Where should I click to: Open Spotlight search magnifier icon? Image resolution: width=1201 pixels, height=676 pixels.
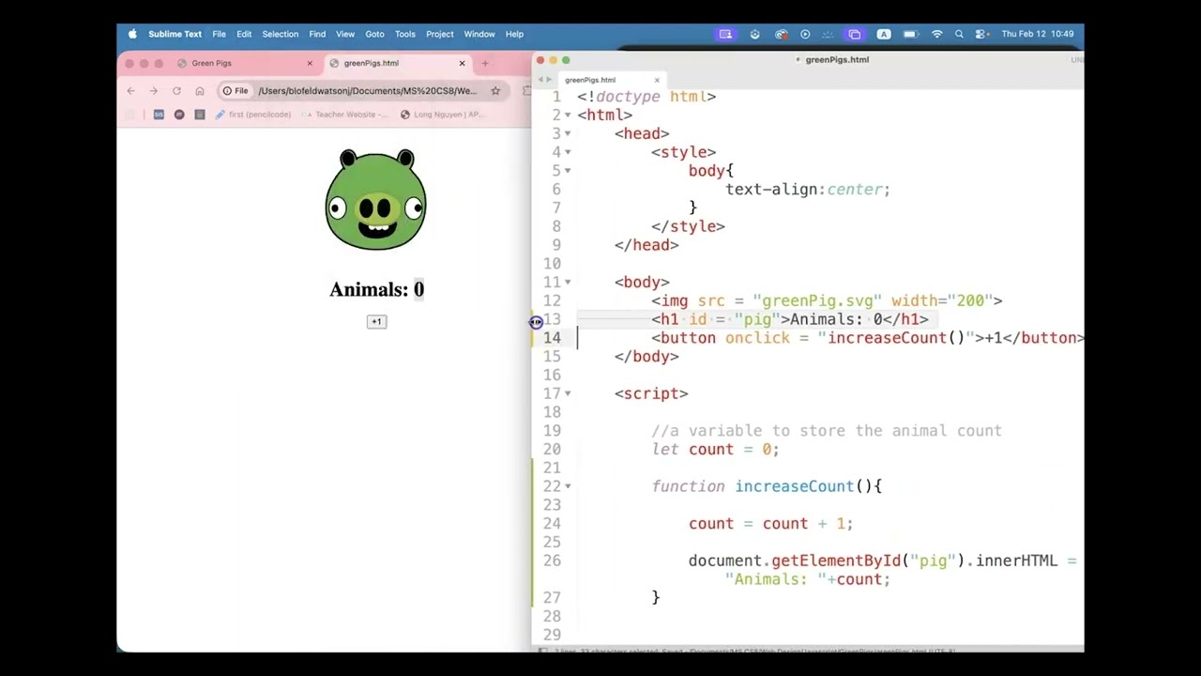(959, 34)
